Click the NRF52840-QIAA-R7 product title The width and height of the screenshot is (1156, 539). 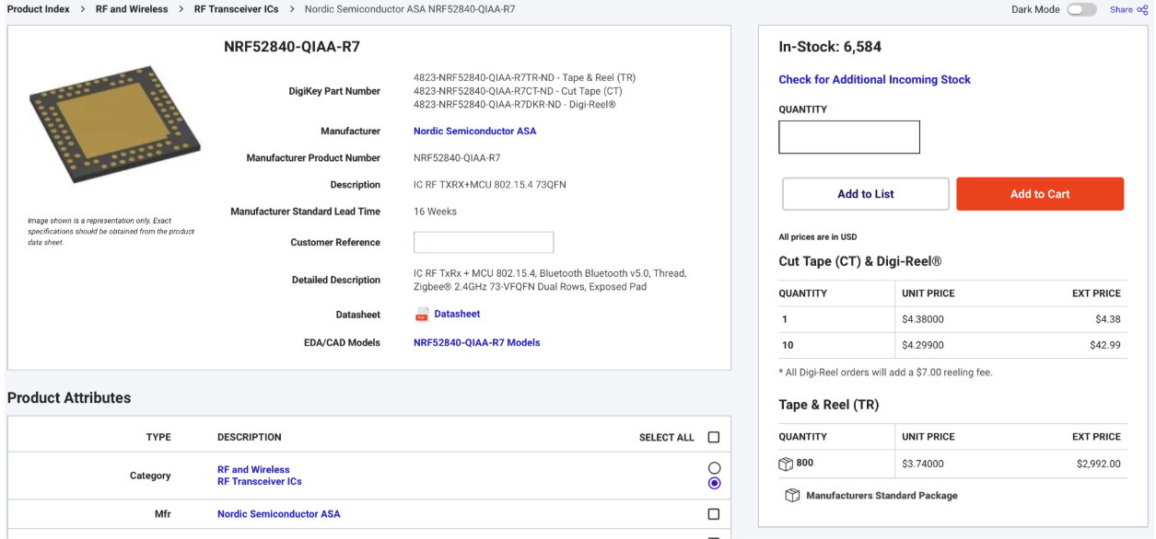pyautogui.click(x=292, y=47)
